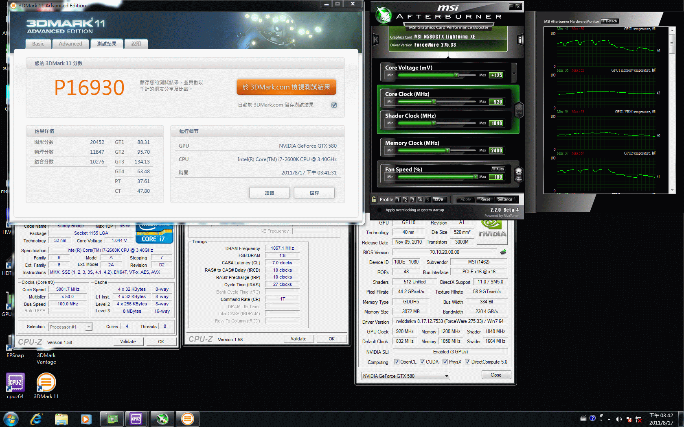Toggle the OpenCL checkbox in GPU-Z
The image size is (684, 427).
[397, 362]
